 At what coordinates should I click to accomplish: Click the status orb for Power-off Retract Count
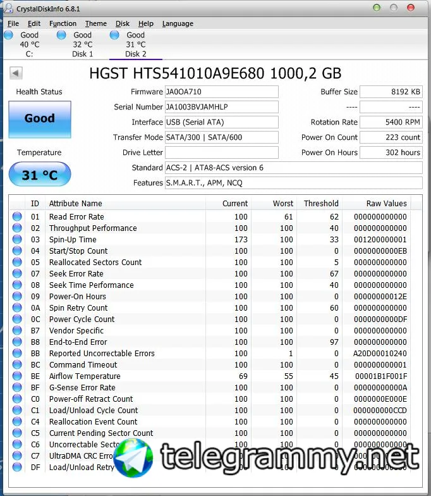17,399
